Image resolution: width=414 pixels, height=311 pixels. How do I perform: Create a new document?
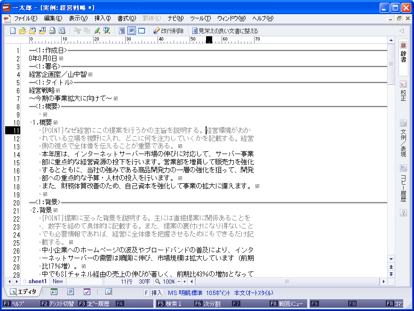[13, 31]
